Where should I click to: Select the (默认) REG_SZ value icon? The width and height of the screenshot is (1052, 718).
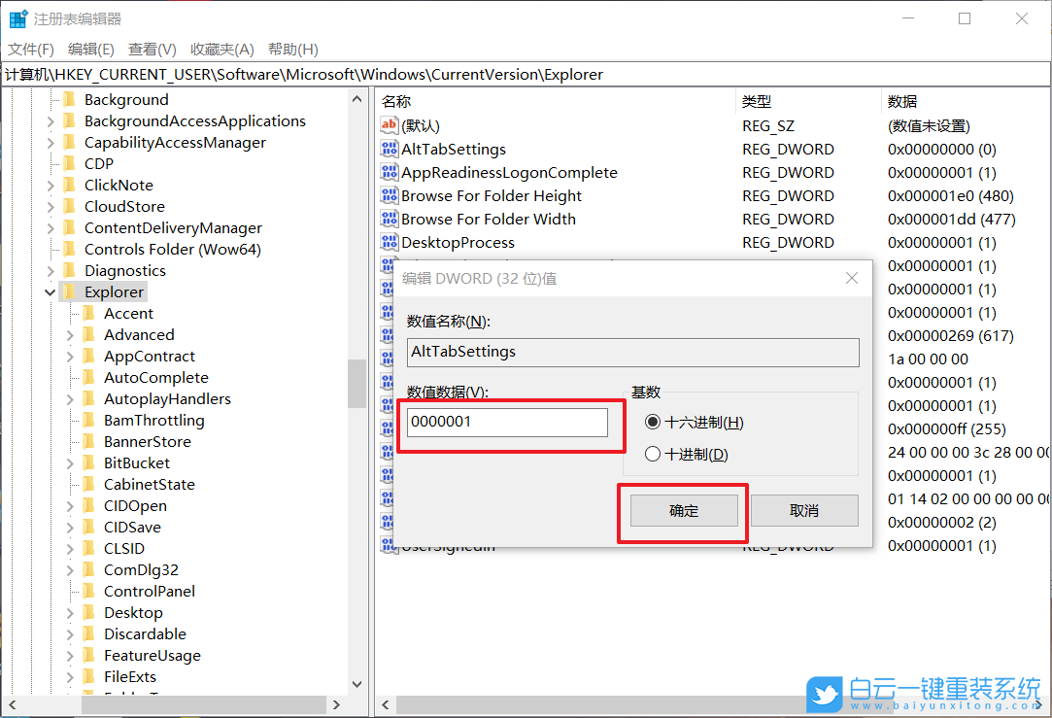coord(388,125)
